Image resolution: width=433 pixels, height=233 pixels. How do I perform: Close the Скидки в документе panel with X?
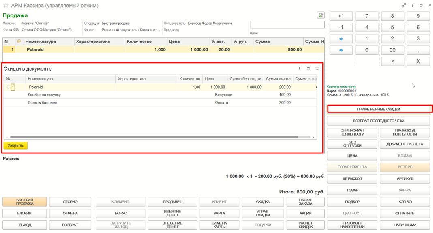317,69
